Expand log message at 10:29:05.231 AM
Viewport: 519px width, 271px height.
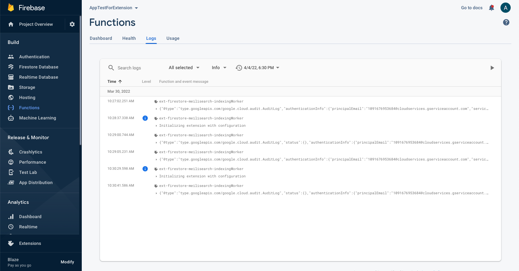point(156,160)
